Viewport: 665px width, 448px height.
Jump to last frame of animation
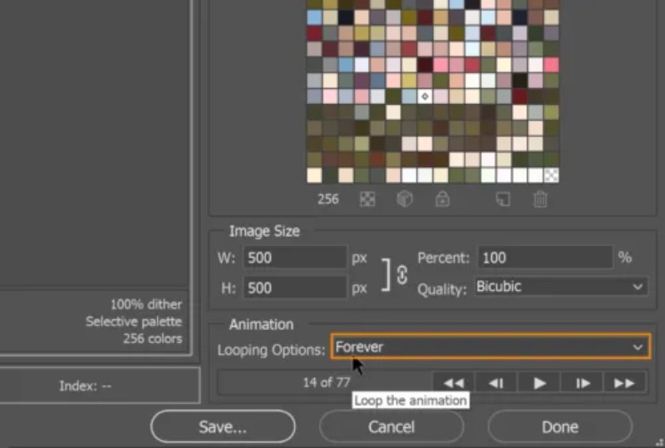(624, 383)
